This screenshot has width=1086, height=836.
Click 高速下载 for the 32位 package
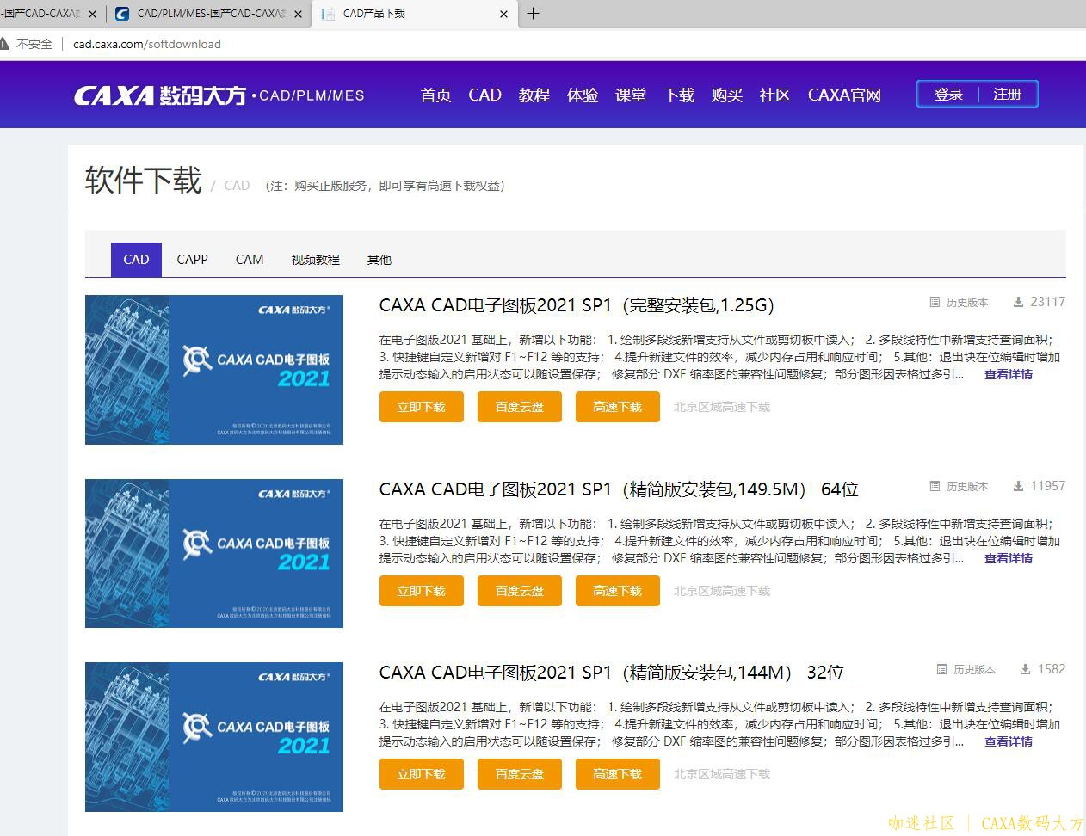tap(617, 775)
